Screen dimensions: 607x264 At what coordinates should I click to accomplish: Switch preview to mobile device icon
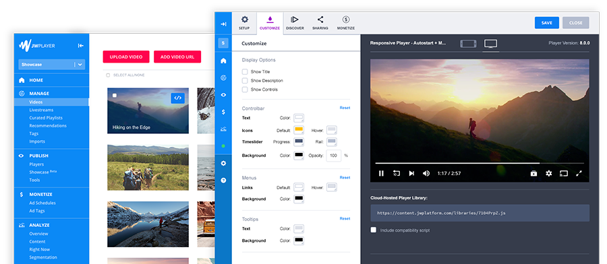469,44
